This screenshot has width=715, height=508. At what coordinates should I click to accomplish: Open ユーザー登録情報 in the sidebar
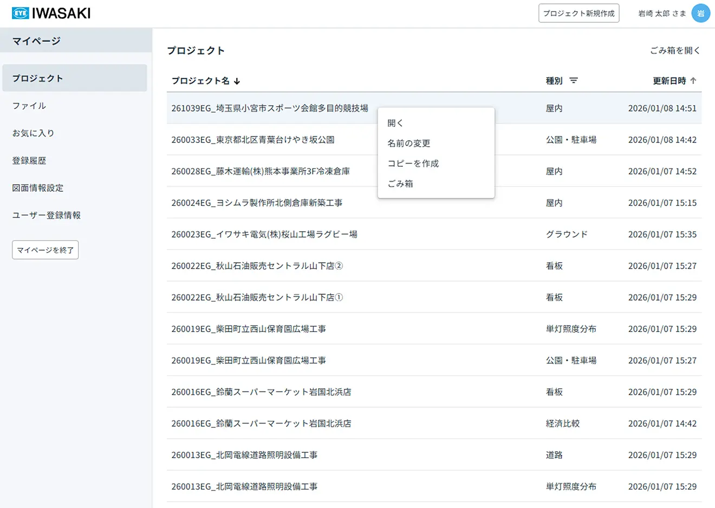47,215
